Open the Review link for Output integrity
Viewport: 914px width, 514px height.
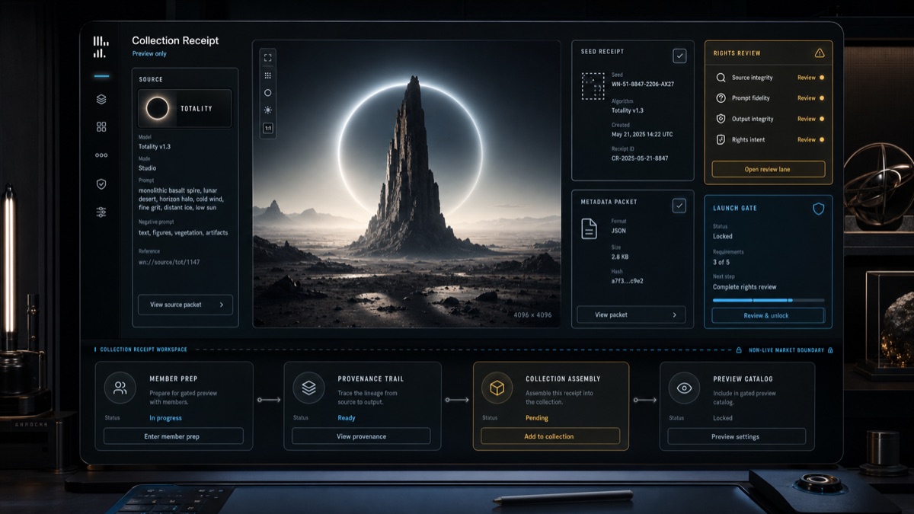pos(806,119)
